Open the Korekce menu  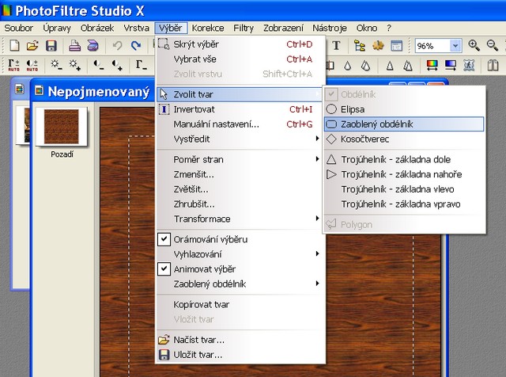pos(208,29)
